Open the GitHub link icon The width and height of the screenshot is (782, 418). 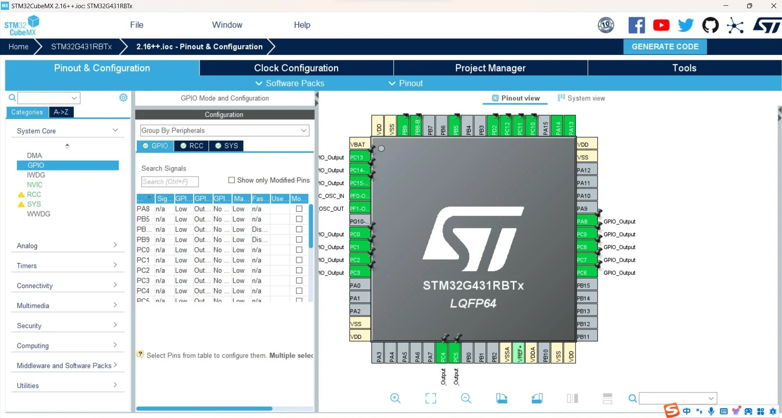point(710,25)
